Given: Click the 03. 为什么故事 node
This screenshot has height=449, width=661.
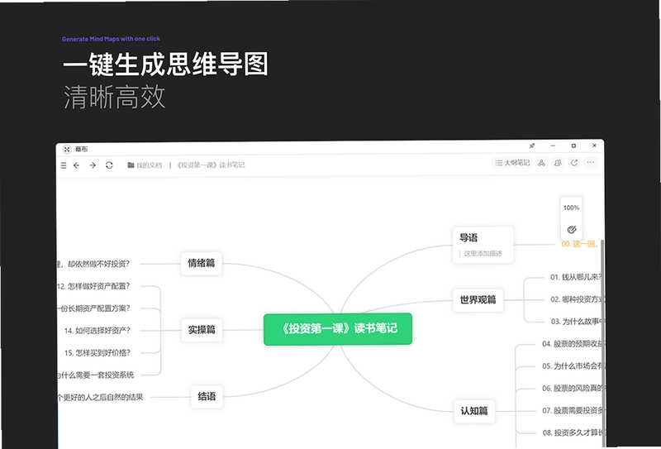Looking at the screenshot, I should (x=577, y=322).
